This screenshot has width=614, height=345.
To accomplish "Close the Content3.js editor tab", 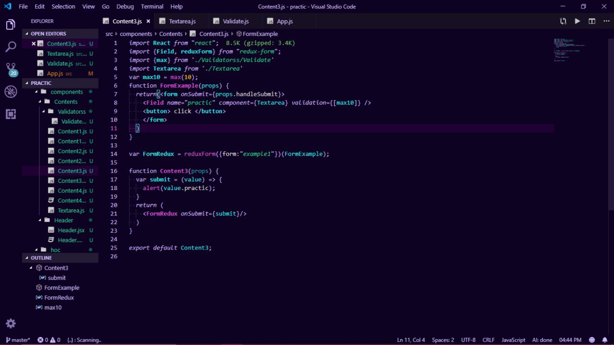I will tap(148, 21).
